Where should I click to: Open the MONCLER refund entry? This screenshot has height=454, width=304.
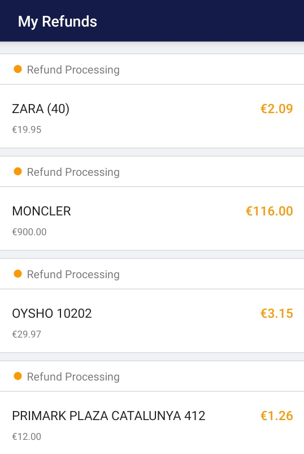152,219
